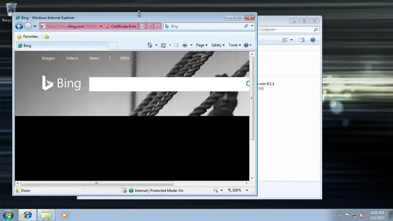The width and height of the screenshot is (393, 221).
Task: Click the change view icon in Explorer window
Action: point(285,40)
